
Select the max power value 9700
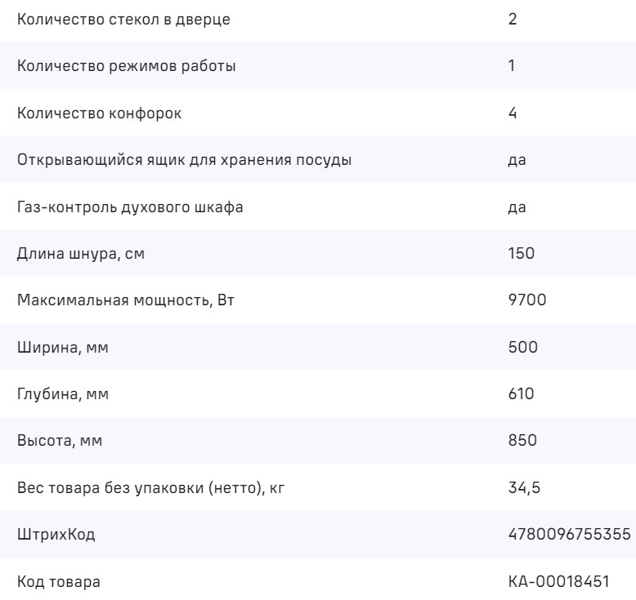tap(526, 301)
